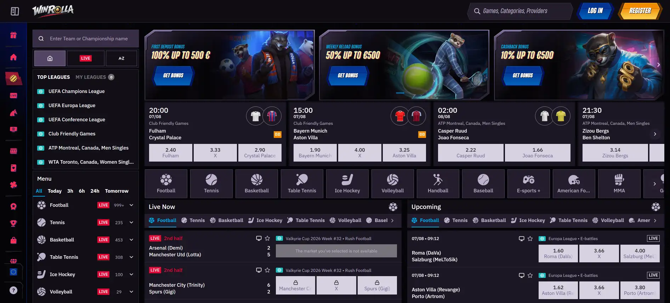
Task: Select the Tomorrow time filter
Action: (x=117, y=191)
